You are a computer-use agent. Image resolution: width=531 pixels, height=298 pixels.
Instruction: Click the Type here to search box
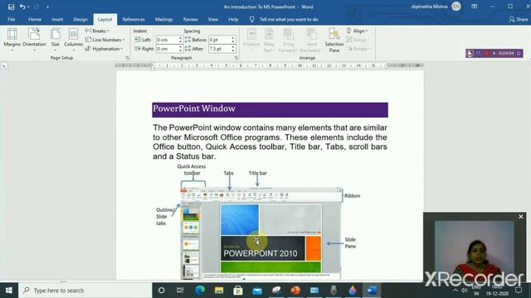85,291
